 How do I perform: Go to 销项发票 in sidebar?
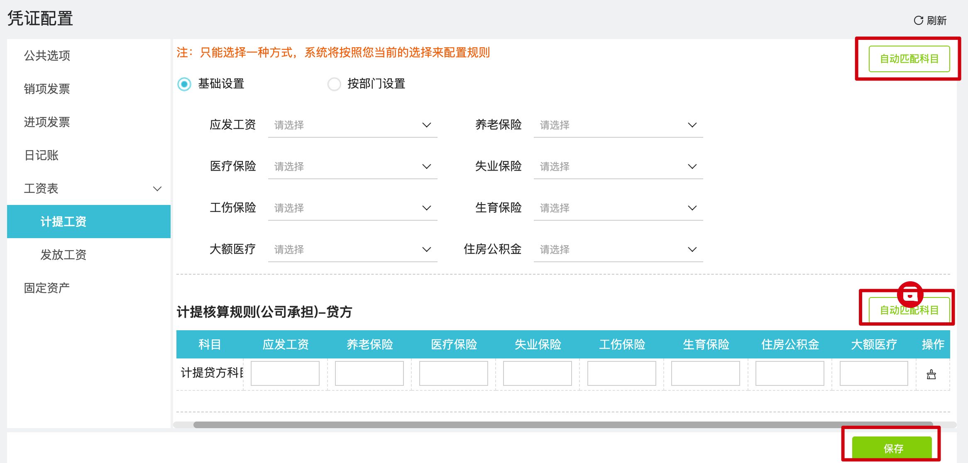click(47, 89)
